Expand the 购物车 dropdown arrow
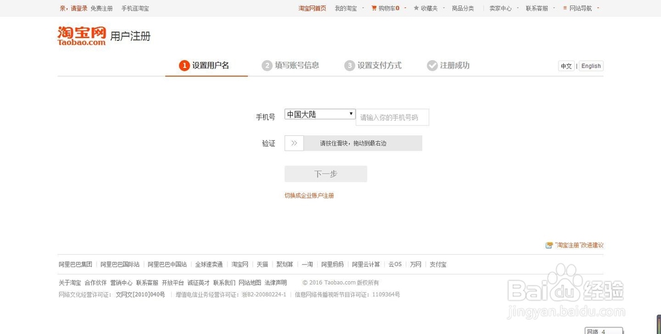This screenshot has width=661, height=334. click(405, 8)
